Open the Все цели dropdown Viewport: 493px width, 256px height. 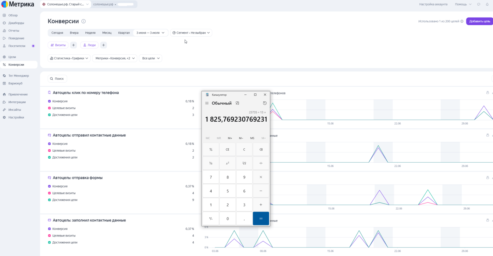coord(150,58)
